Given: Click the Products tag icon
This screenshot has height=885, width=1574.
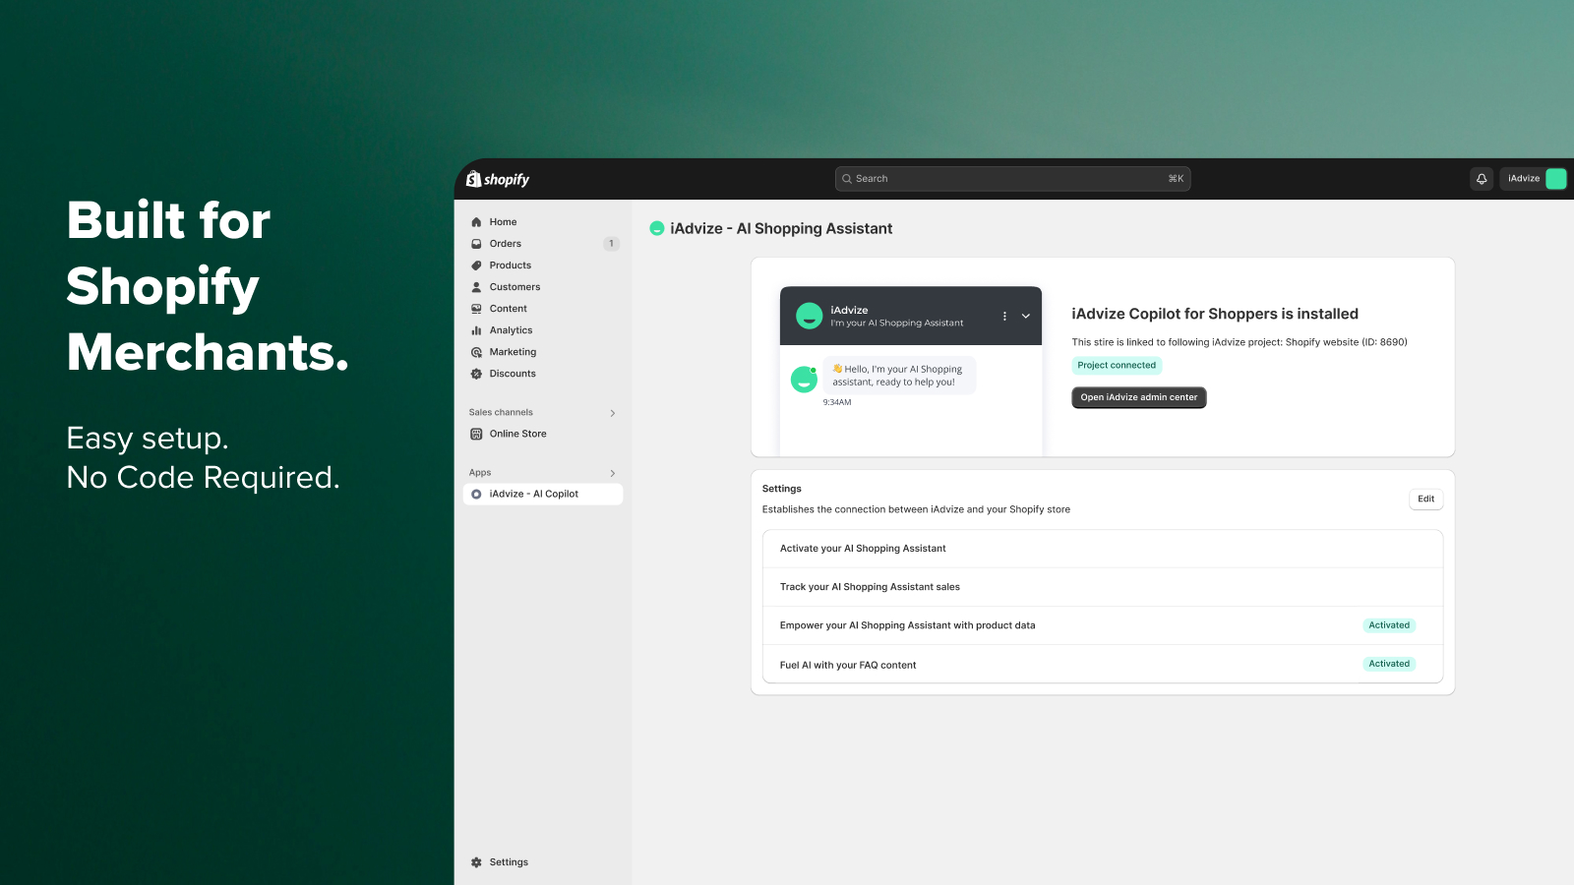Looking at the screenshot, I should coord(476,265).
